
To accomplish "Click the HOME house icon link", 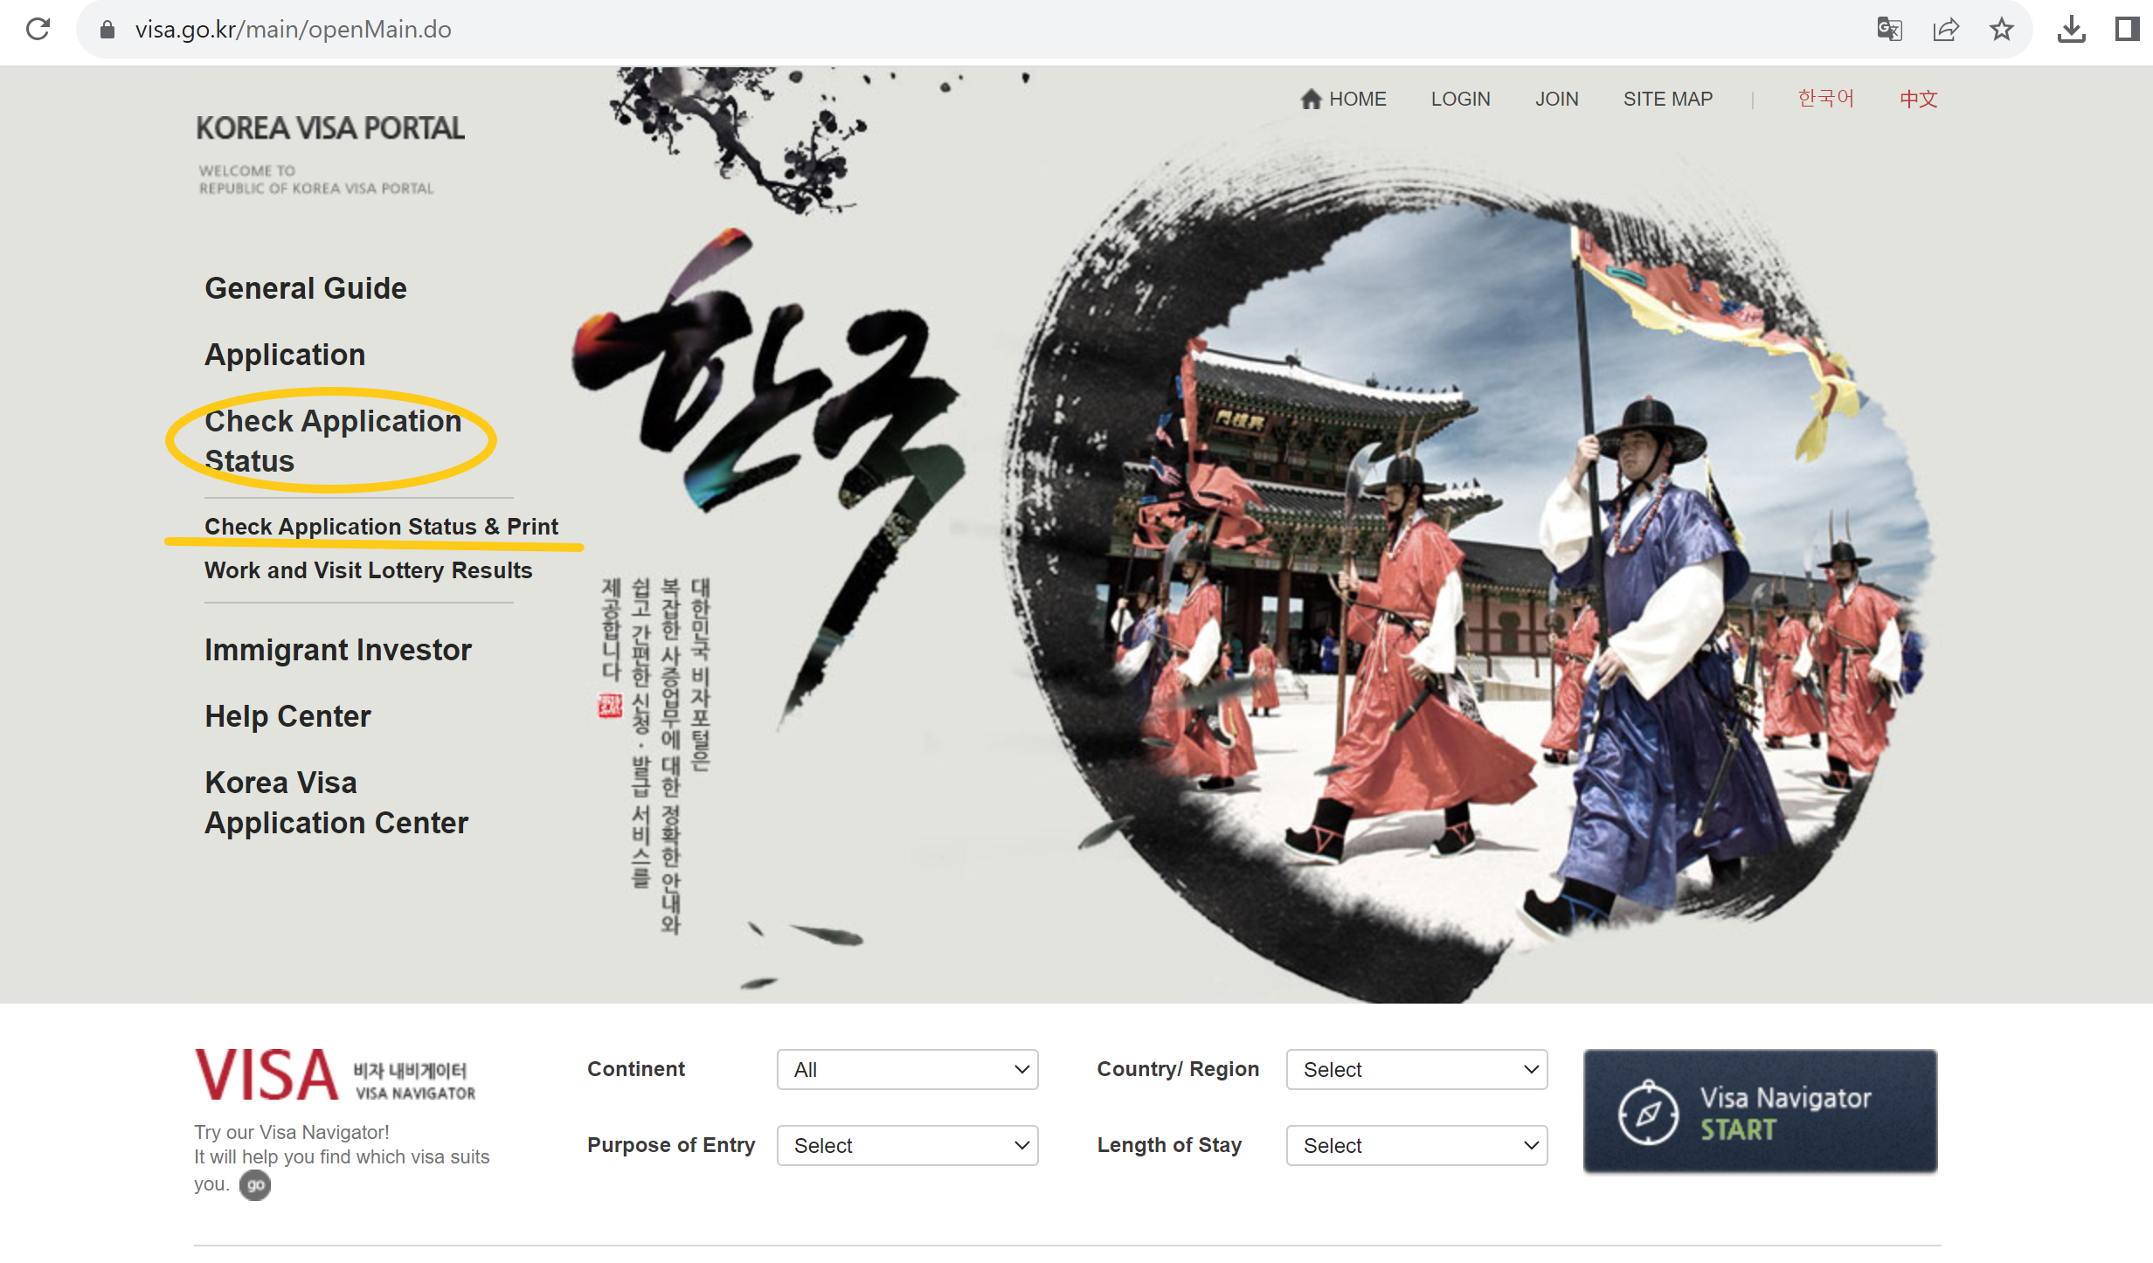I will (1311, 99).
